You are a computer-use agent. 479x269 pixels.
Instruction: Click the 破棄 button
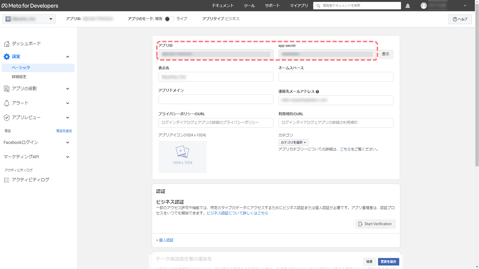click(x=369, y=262)
